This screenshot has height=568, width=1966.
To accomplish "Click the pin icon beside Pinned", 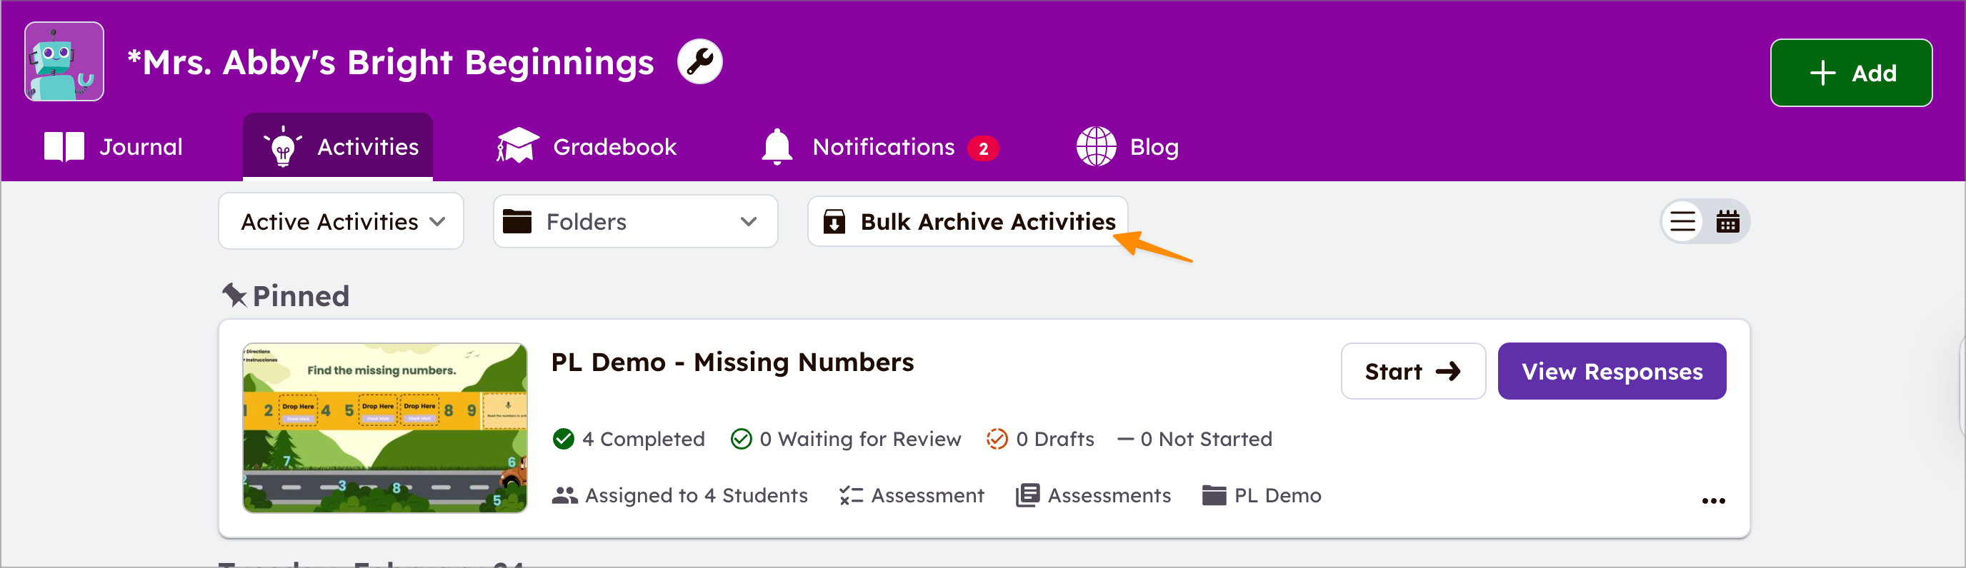I will pyautogui.click(x=234, y=295).
